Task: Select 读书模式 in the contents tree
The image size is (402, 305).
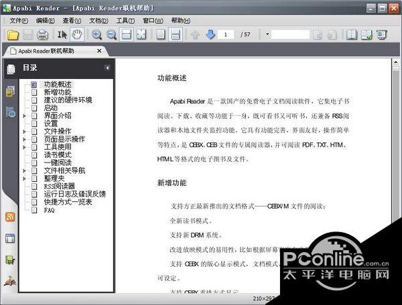Action: pyautogui.click(x=58, y=155)
